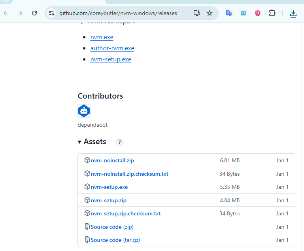The width and height of the screenshot is (304, 251).
Task: Open the blue screen recorder extension
Action: click(x=244, y=13)
